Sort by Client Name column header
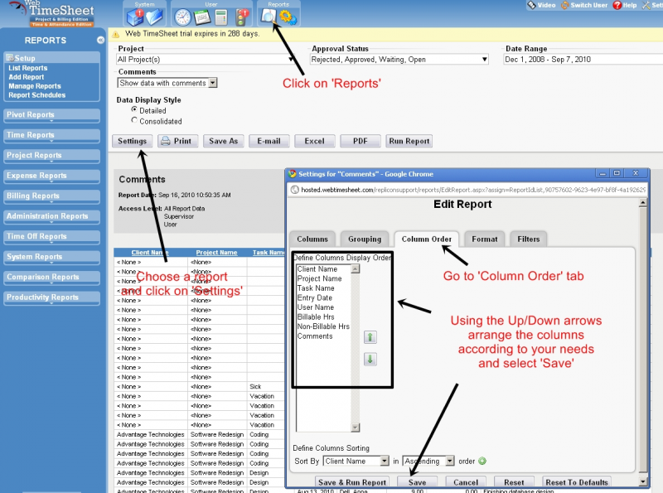663x493 pixels. (x=150, y=253)
